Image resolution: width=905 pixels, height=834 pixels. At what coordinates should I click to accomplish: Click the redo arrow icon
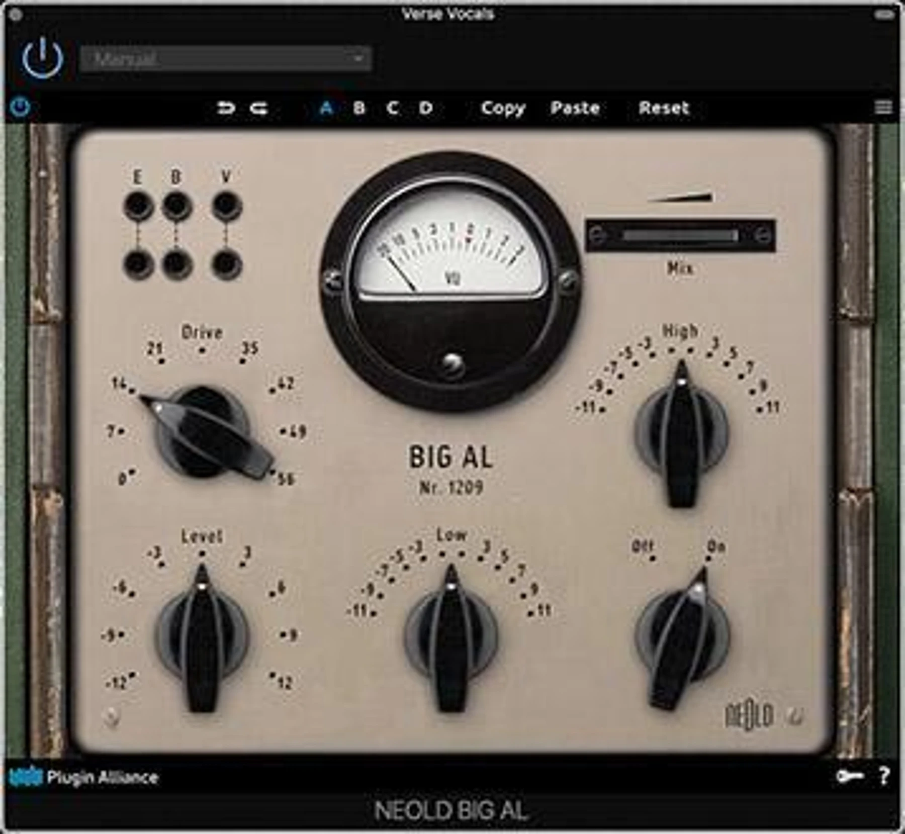pyautogui.click(x=259, y=108)
